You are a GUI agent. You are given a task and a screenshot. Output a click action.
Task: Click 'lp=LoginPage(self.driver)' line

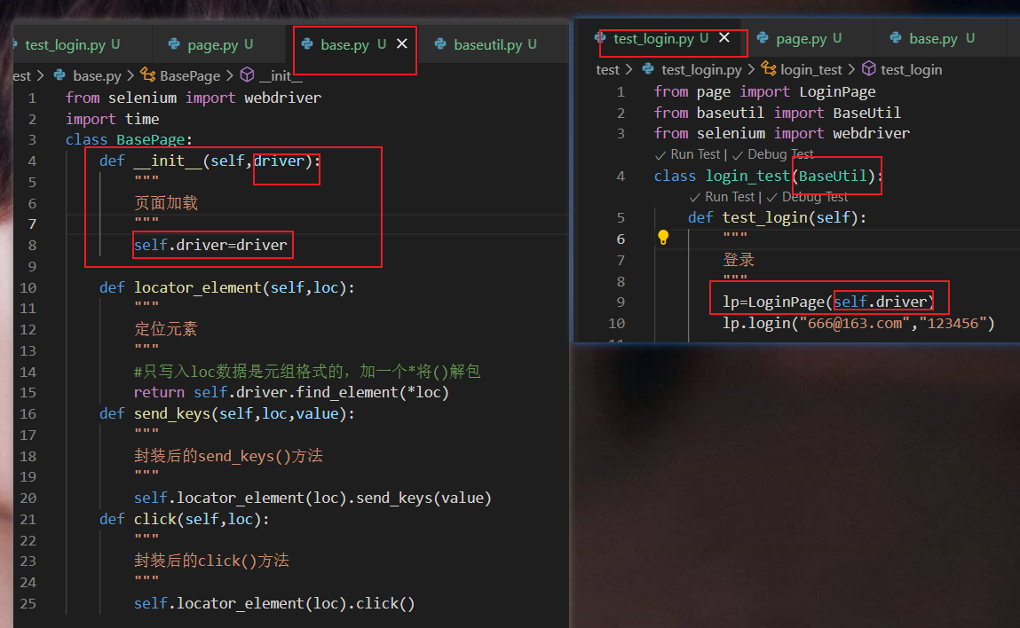[x=828, y=302]
